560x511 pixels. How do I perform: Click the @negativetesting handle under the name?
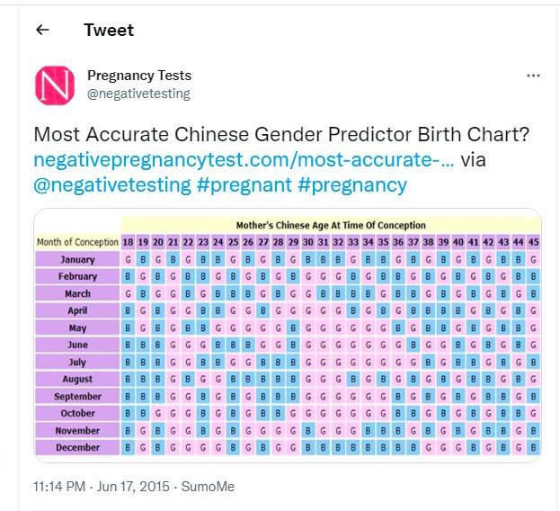[138, 94]
